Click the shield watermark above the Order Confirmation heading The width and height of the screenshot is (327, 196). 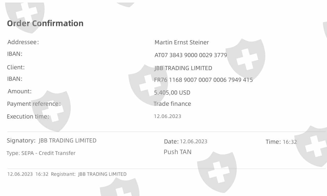point(25,14)
